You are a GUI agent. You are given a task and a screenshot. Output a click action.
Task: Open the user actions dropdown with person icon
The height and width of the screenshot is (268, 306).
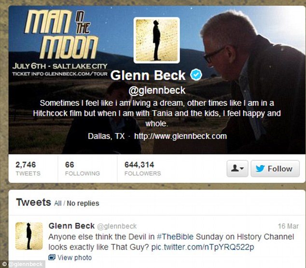click(x=237, y=169)
